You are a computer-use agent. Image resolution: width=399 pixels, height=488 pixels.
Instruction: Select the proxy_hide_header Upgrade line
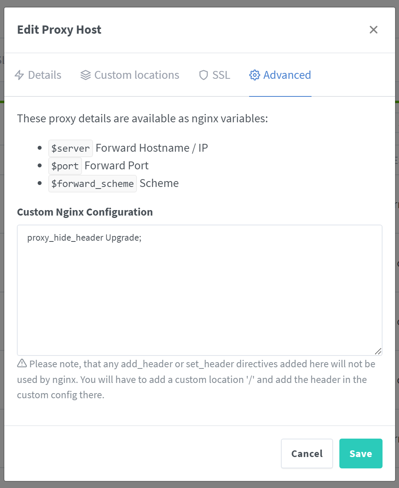click(84, 237)
